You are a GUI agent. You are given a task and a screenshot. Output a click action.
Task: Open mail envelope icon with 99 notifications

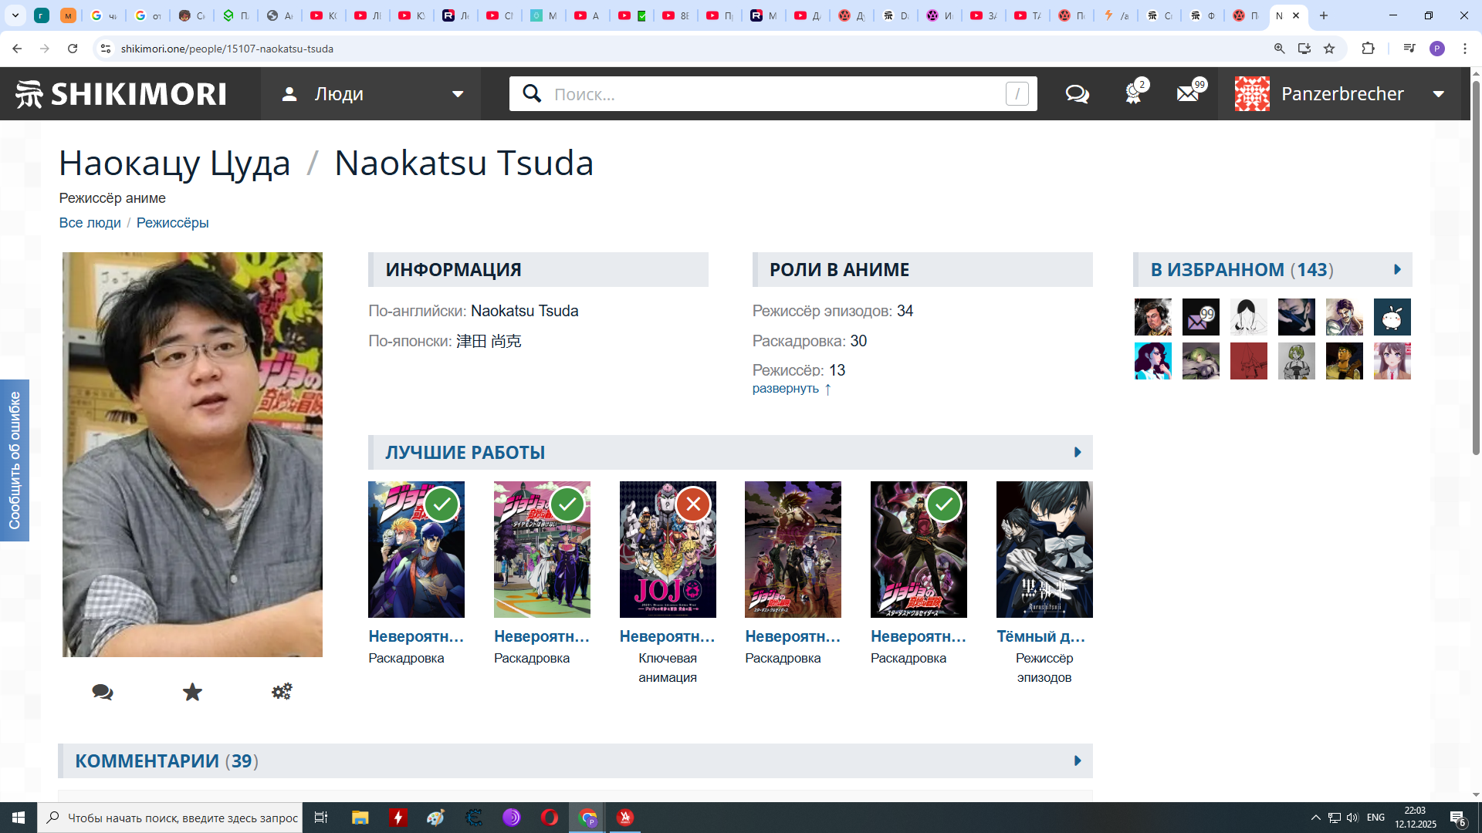tap(1188, 94)
